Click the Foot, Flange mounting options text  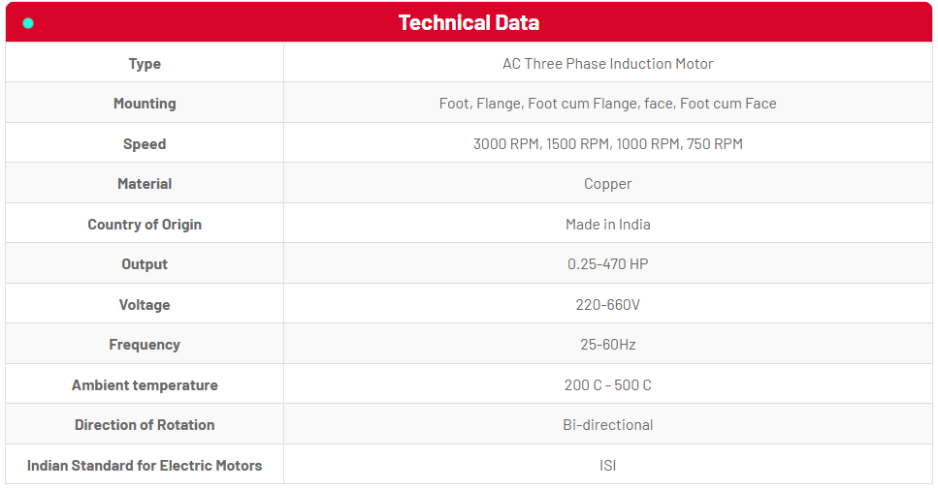tap(607, 104)
